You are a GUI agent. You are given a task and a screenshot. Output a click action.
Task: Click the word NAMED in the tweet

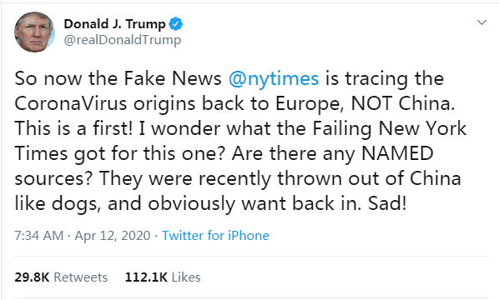click(x=397, y=153)
